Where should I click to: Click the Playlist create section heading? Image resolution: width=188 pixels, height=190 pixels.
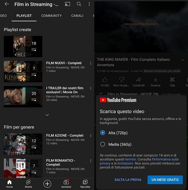click(17, 30)
